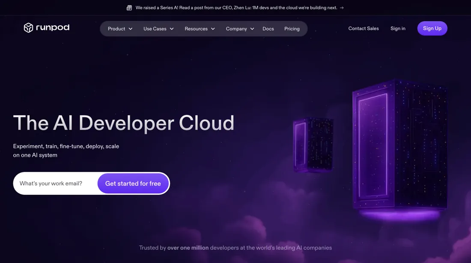This screenshot has height=263, width=471.
Task: Focus the work email input field
Action: point(56,183)
